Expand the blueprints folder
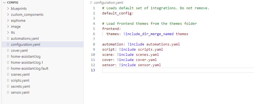Screen dimensions: 254x104 tap(8, 8)
